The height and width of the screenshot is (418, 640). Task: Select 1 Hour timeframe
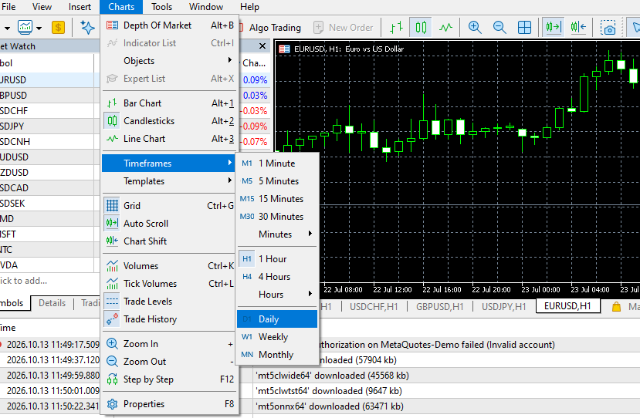pos(277,259)
